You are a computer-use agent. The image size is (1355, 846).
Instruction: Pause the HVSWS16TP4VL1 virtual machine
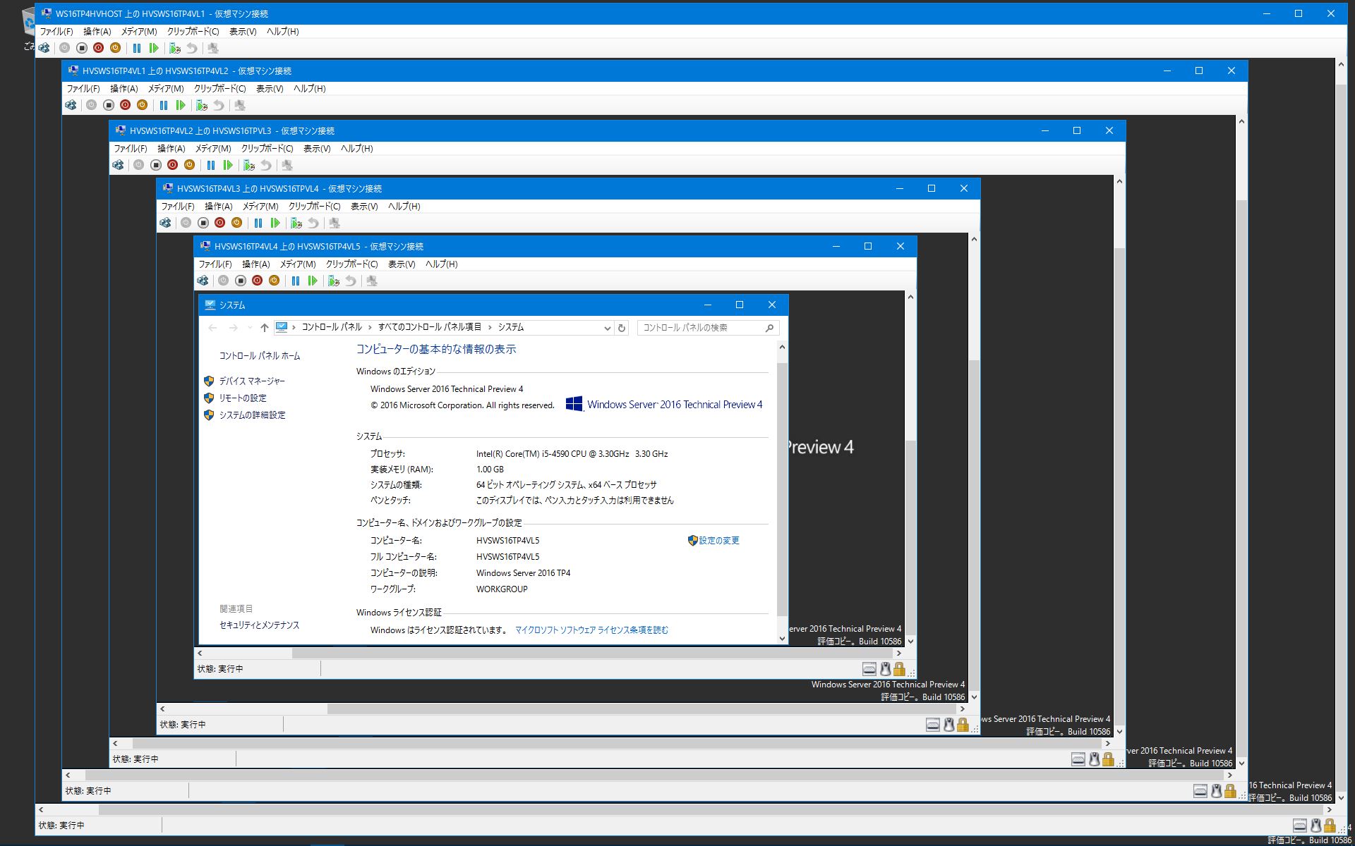(137, 48)
